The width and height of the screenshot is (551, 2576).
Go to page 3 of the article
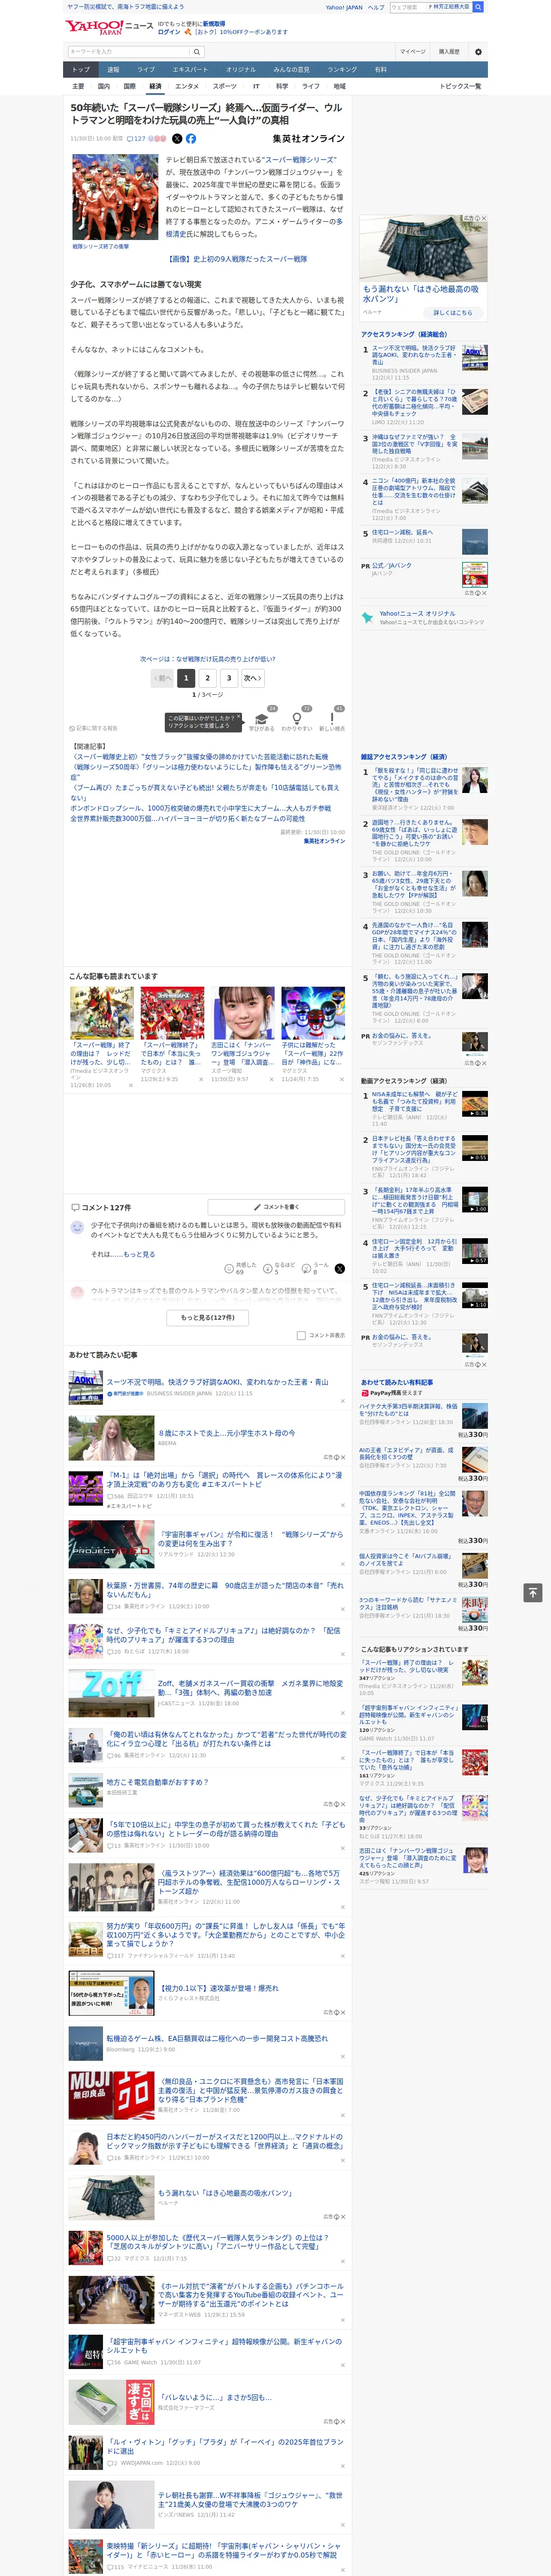(x=229, y=678)
